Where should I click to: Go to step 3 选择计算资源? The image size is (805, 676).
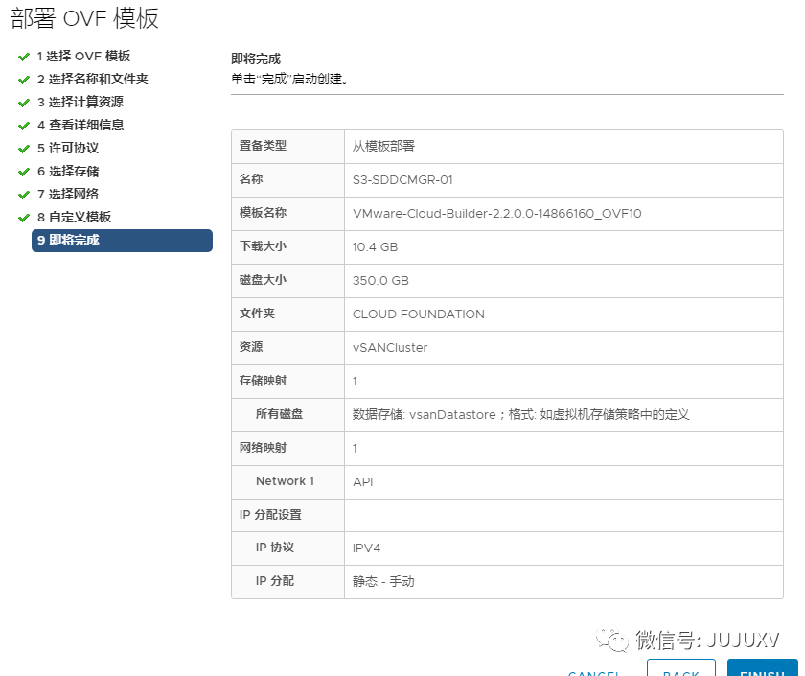coord(80,103)
